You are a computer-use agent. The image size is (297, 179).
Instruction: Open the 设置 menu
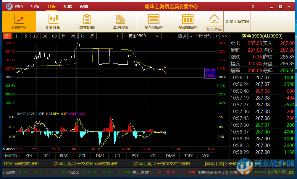pos(84,6)
